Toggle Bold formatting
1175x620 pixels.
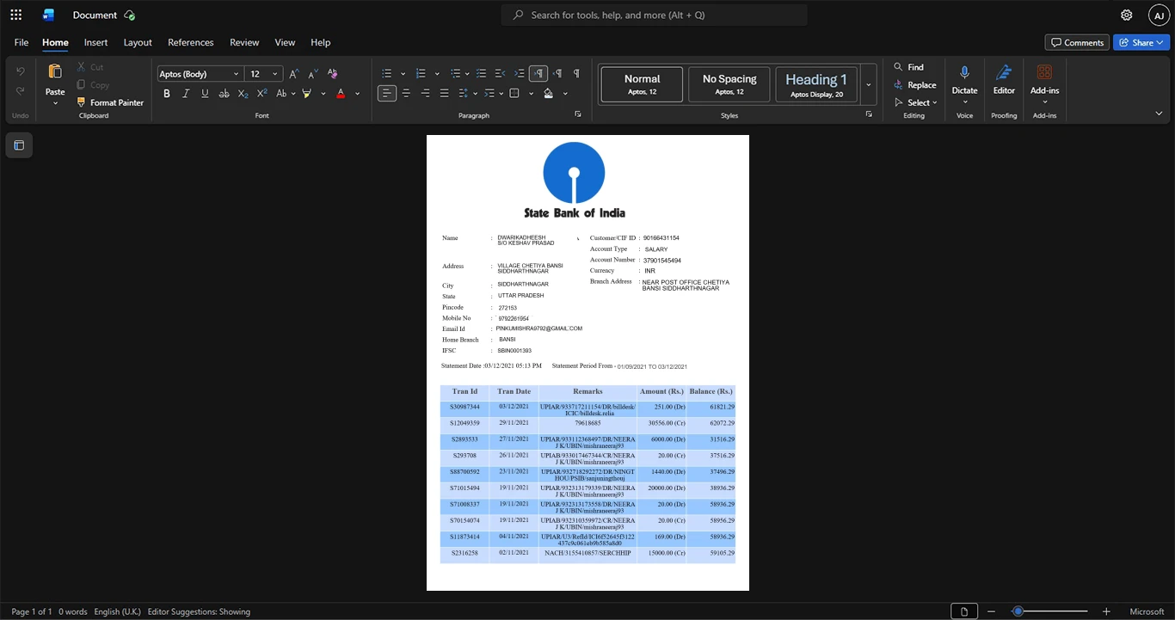coord(167,93)
